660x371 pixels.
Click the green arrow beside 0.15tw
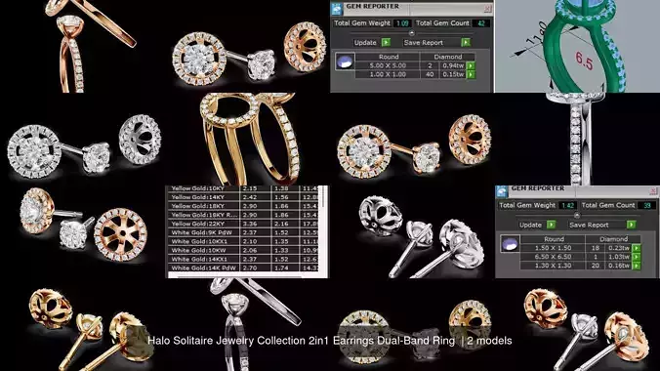pos(471,74)
